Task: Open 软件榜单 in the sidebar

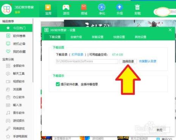Action: pos(16,36)
